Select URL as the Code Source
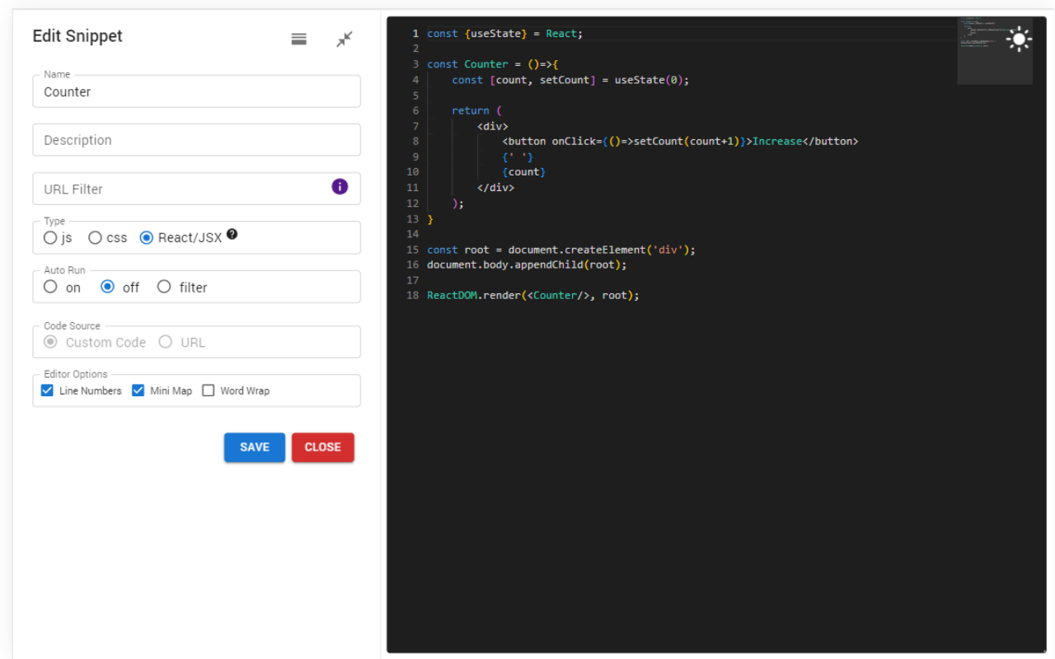The height and width of the screenshot is (659, 1055). tap(165, 342)
